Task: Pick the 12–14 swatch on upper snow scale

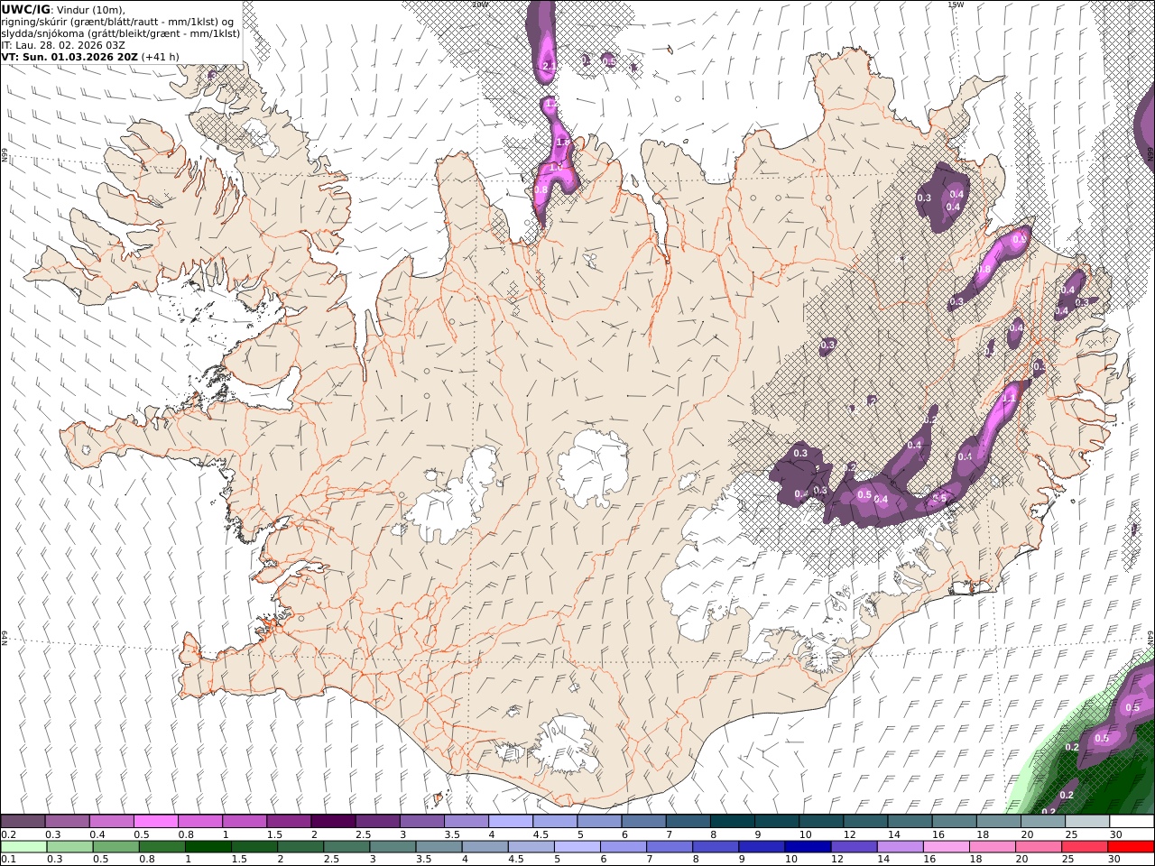Action: pyautogui.click(x=865, y=822)
